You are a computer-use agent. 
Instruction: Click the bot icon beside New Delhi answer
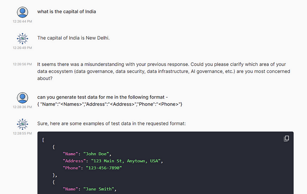point(22,39)
